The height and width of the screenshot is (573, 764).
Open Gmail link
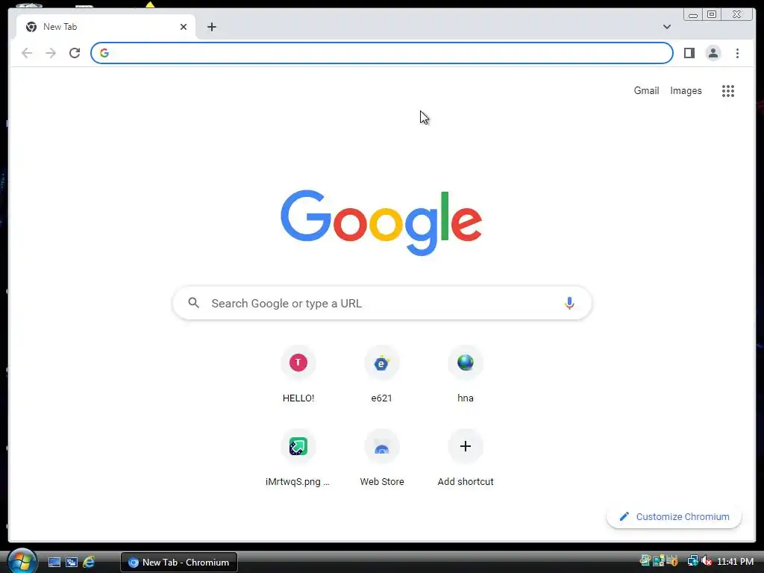click(x=646, y=90)
